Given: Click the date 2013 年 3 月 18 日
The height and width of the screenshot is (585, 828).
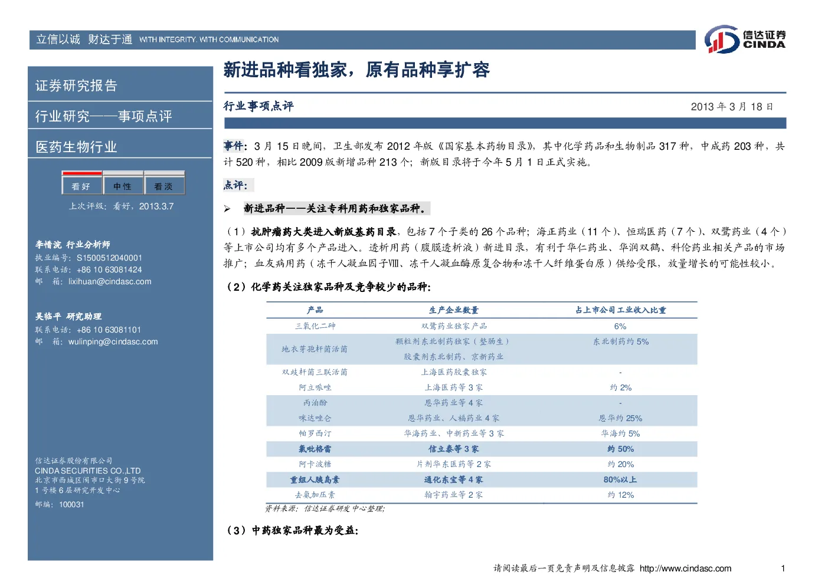Looking at the screenshot, I should [x=732, y=107].
